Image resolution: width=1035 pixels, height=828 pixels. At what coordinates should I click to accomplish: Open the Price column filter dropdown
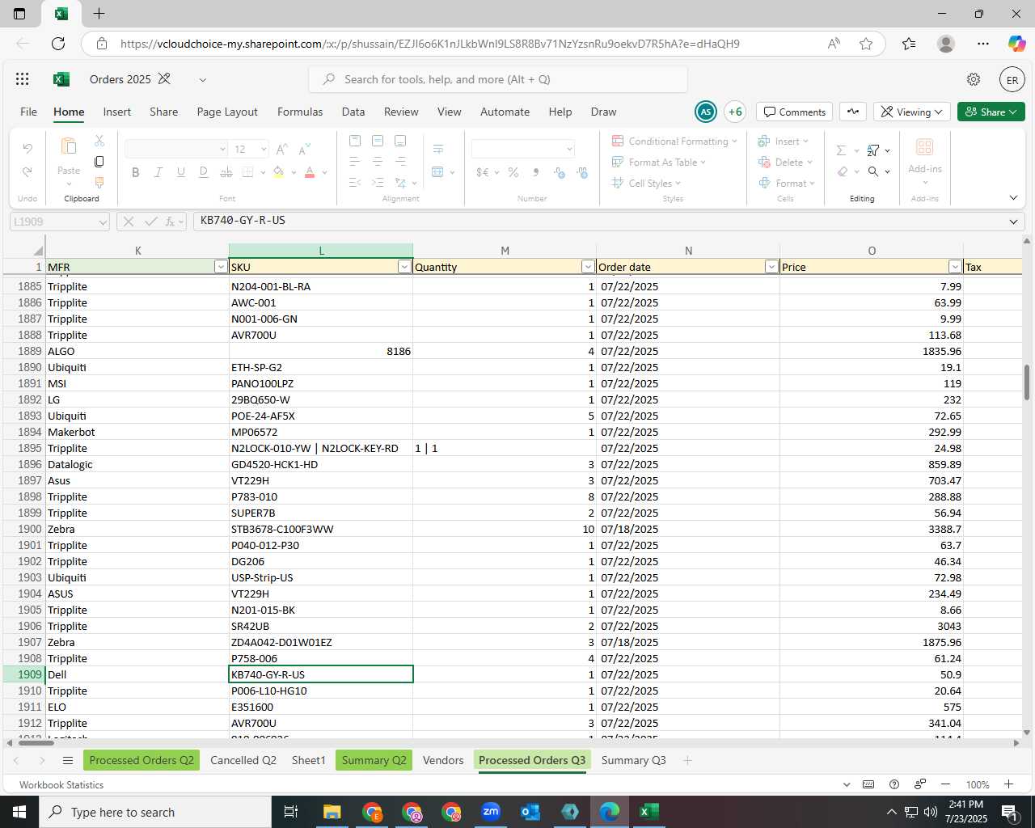(x=955, y=267)
